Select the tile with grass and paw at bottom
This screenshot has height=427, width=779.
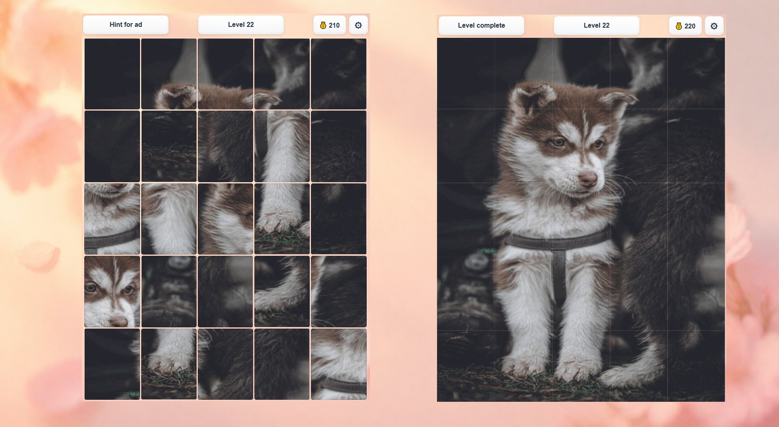(168, 364)
